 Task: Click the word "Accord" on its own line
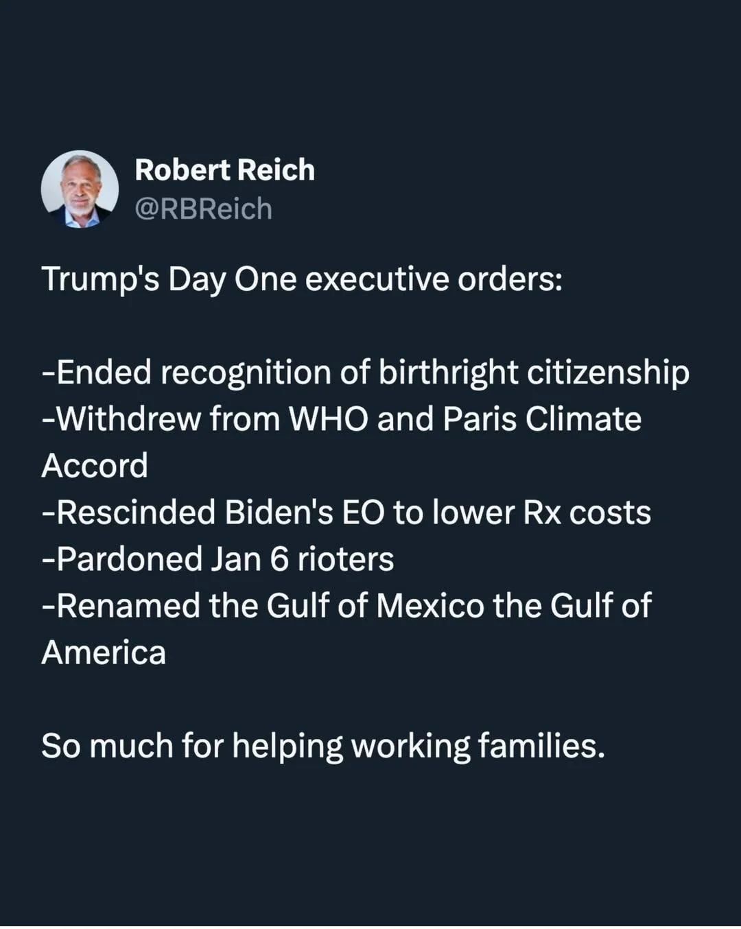(x=95, y=466)
